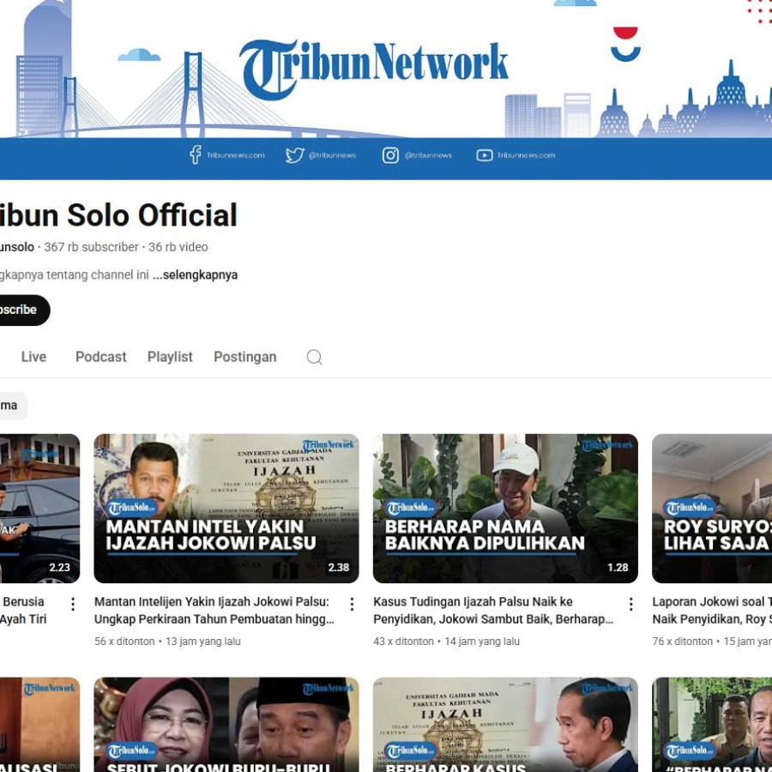Open Roy Suryo Lihat Saja thumbnail
The image size is (772, 772).
click(712, 508)
